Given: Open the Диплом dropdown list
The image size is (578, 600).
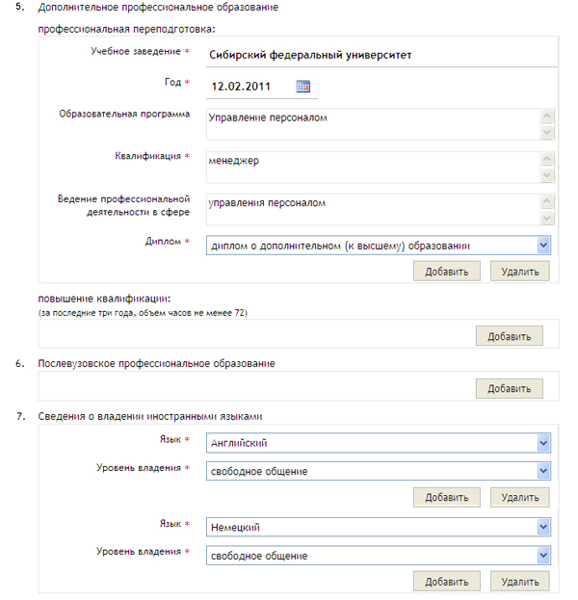Looking at the screenshot, I should coord(543,246).
